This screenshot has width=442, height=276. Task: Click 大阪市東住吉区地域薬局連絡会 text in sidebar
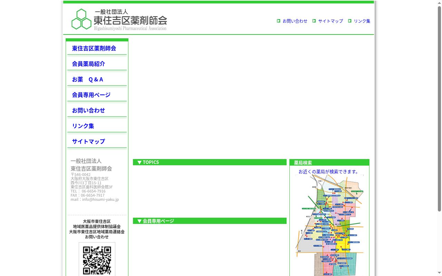tap(97, 232)
